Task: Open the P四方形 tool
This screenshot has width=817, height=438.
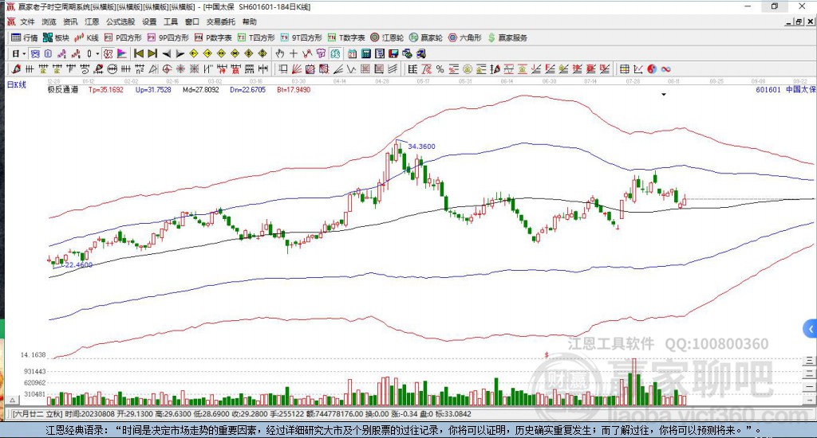Action: click(123, 37)
